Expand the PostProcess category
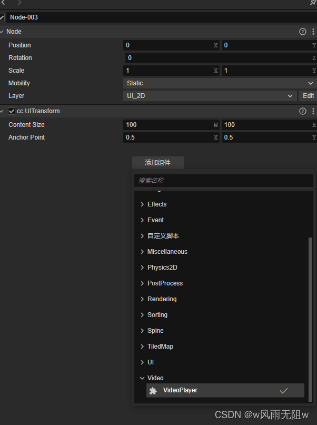 point(142,283)
